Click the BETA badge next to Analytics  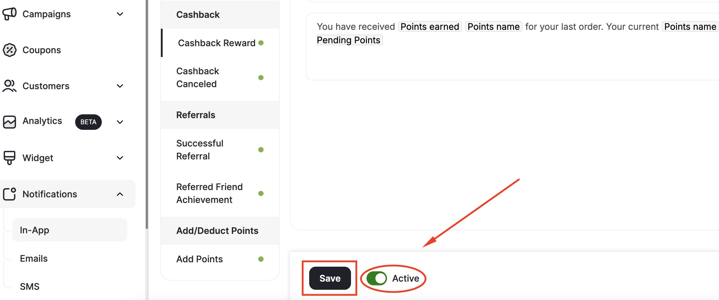[x=88, y=122]
